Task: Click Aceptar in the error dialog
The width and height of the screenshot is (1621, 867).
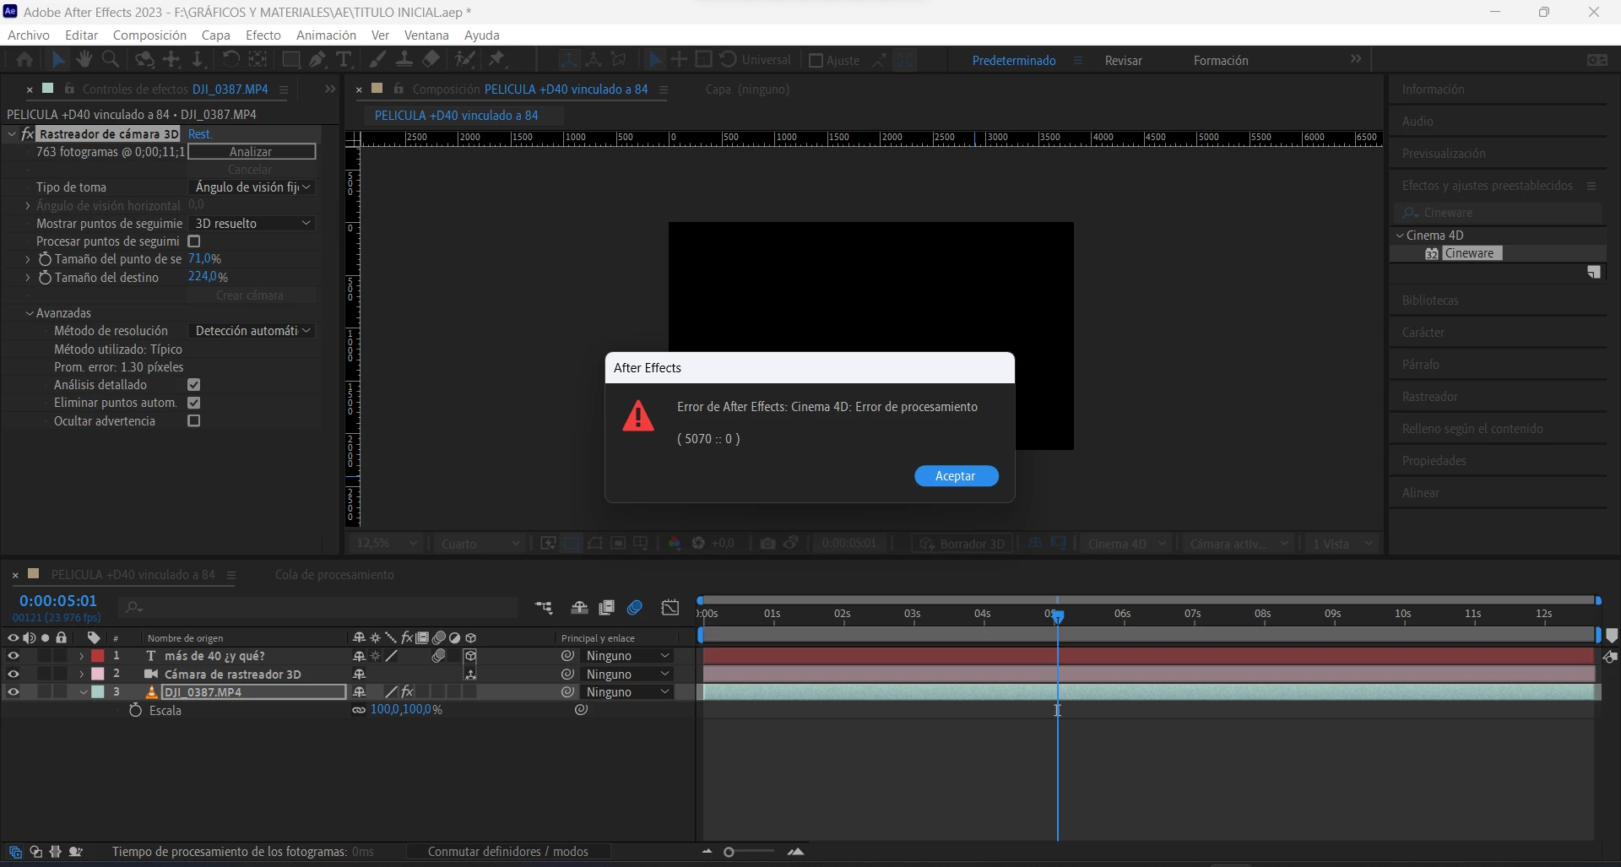Action: click(x=956, y=476)
